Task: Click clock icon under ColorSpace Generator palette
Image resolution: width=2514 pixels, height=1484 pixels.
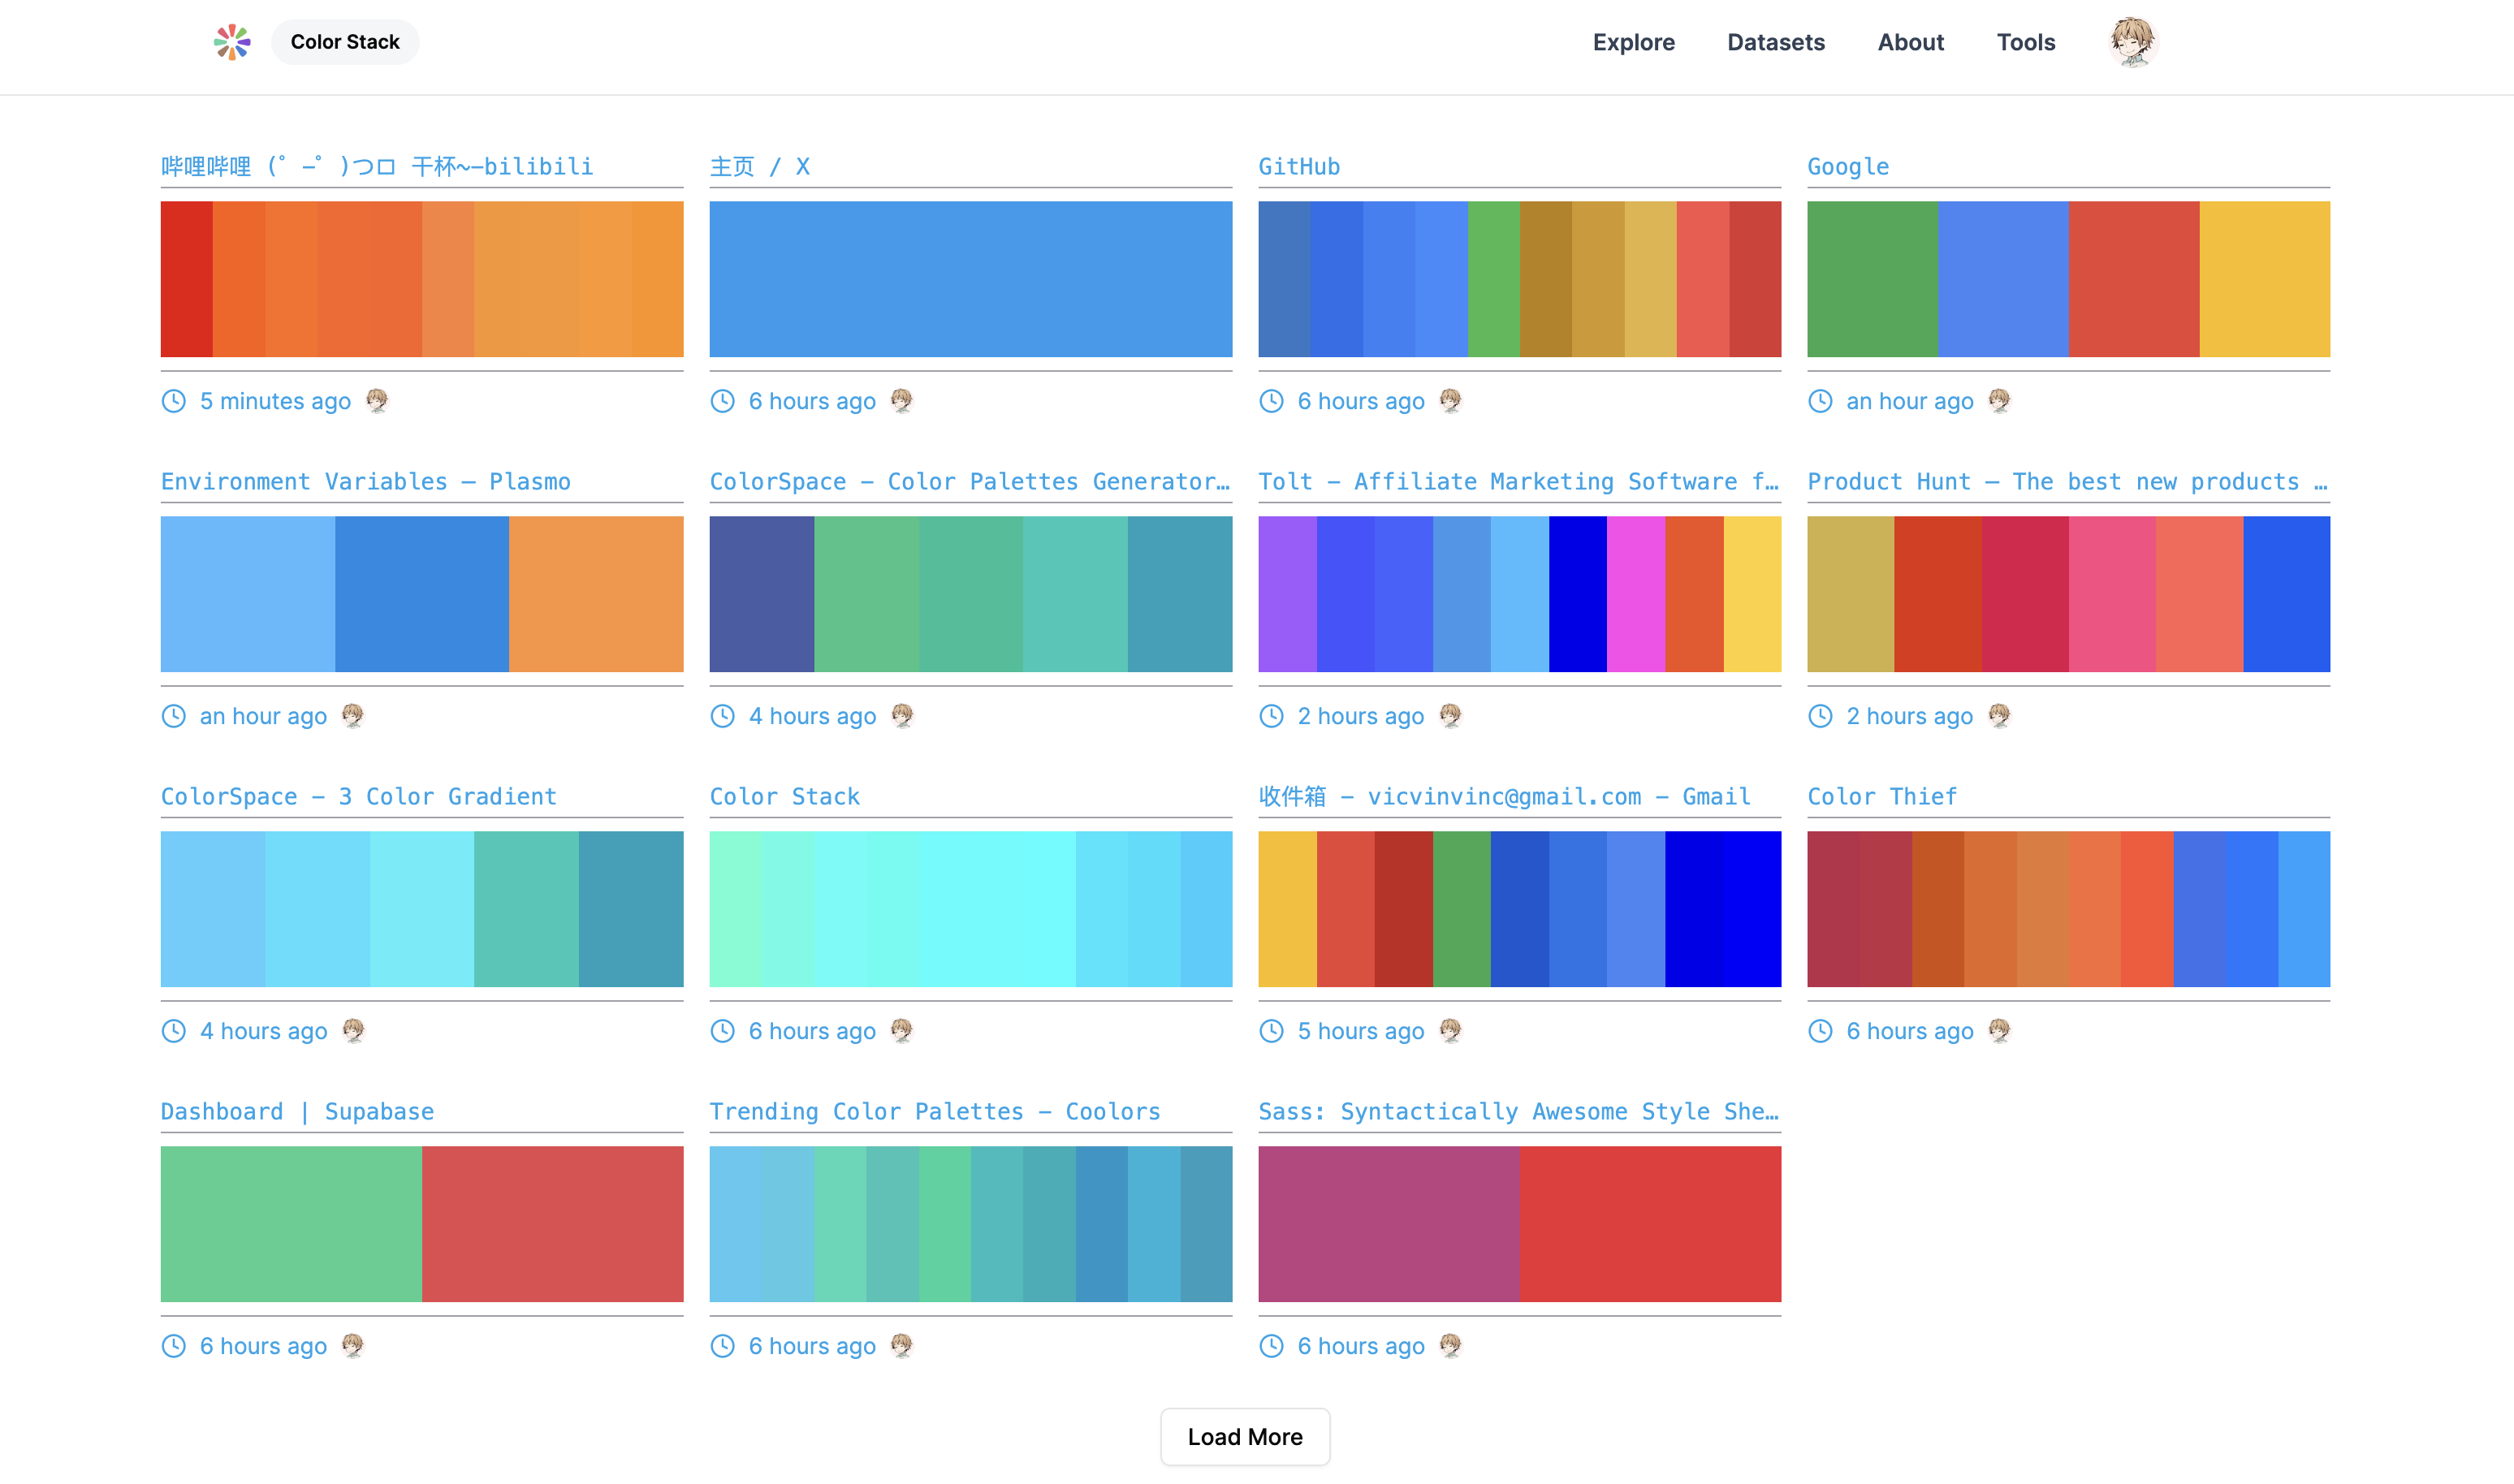Action: (x=723, y=716)
